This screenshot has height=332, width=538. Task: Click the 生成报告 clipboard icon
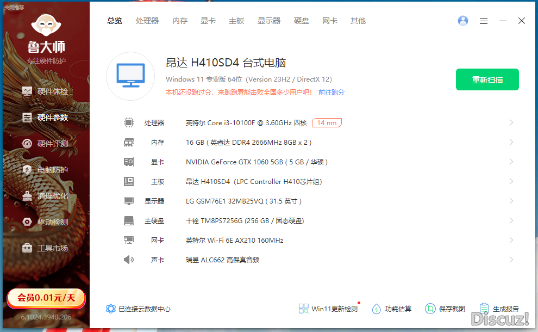484,309
